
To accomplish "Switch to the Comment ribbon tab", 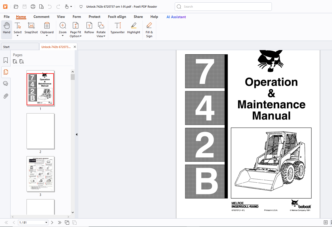I will (x=41, y=17).
